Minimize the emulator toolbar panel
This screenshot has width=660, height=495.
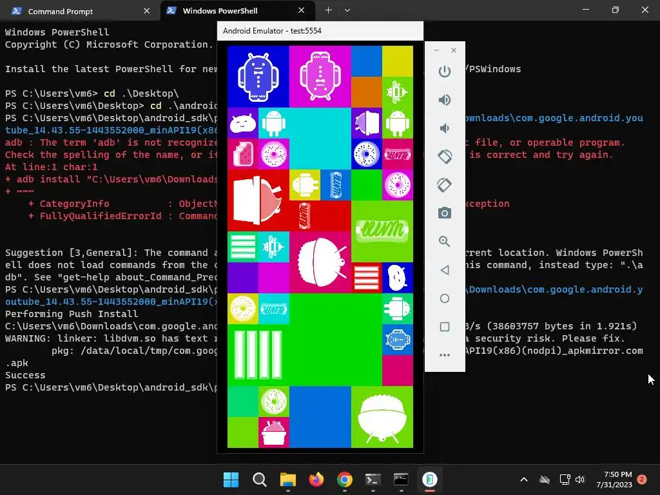coord(436,50)
